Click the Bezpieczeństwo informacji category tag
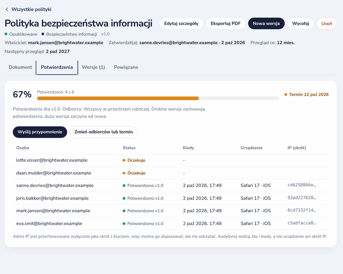This screenshot has height=274, width=343. pos(69,34)
